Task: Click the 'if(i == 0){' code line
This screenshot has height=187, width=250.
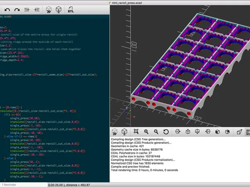Action: point(12,115)
